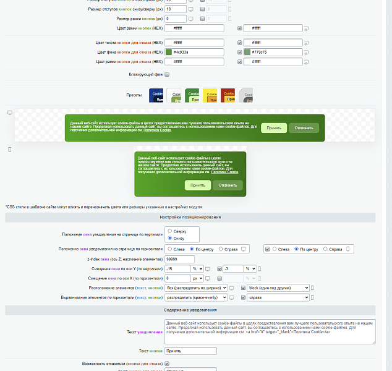Open desktop Y offset unit dropdown (%)

point(197,269)
